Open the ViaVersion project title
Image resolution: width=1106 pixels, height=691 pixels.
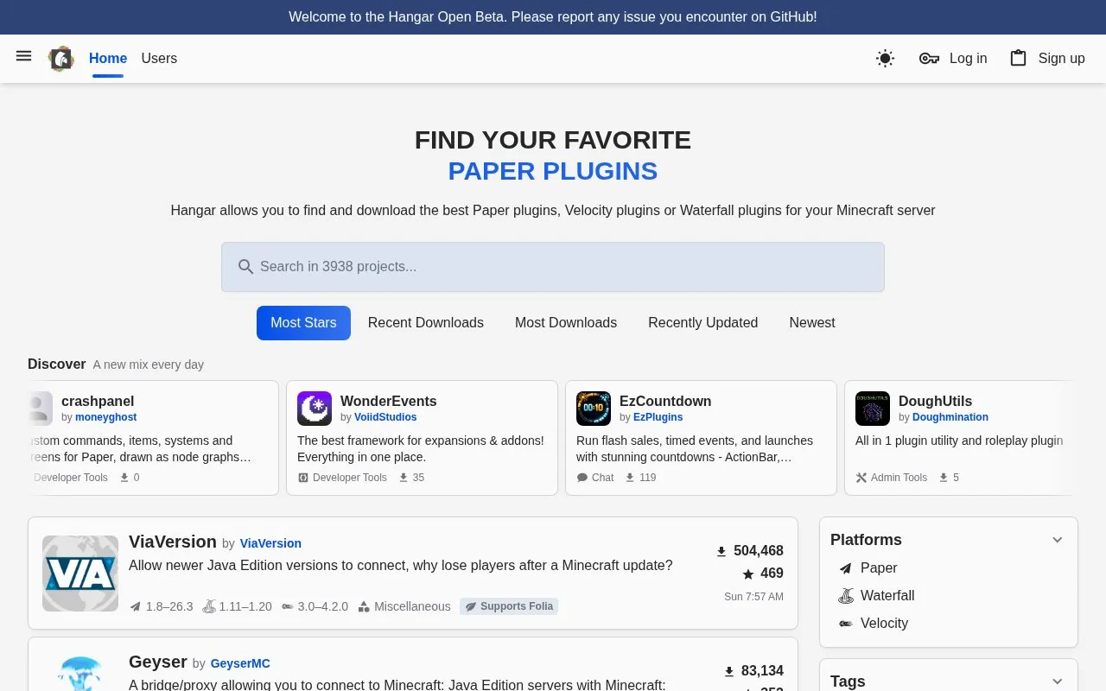pyautogui.click(x=173, y=542)
